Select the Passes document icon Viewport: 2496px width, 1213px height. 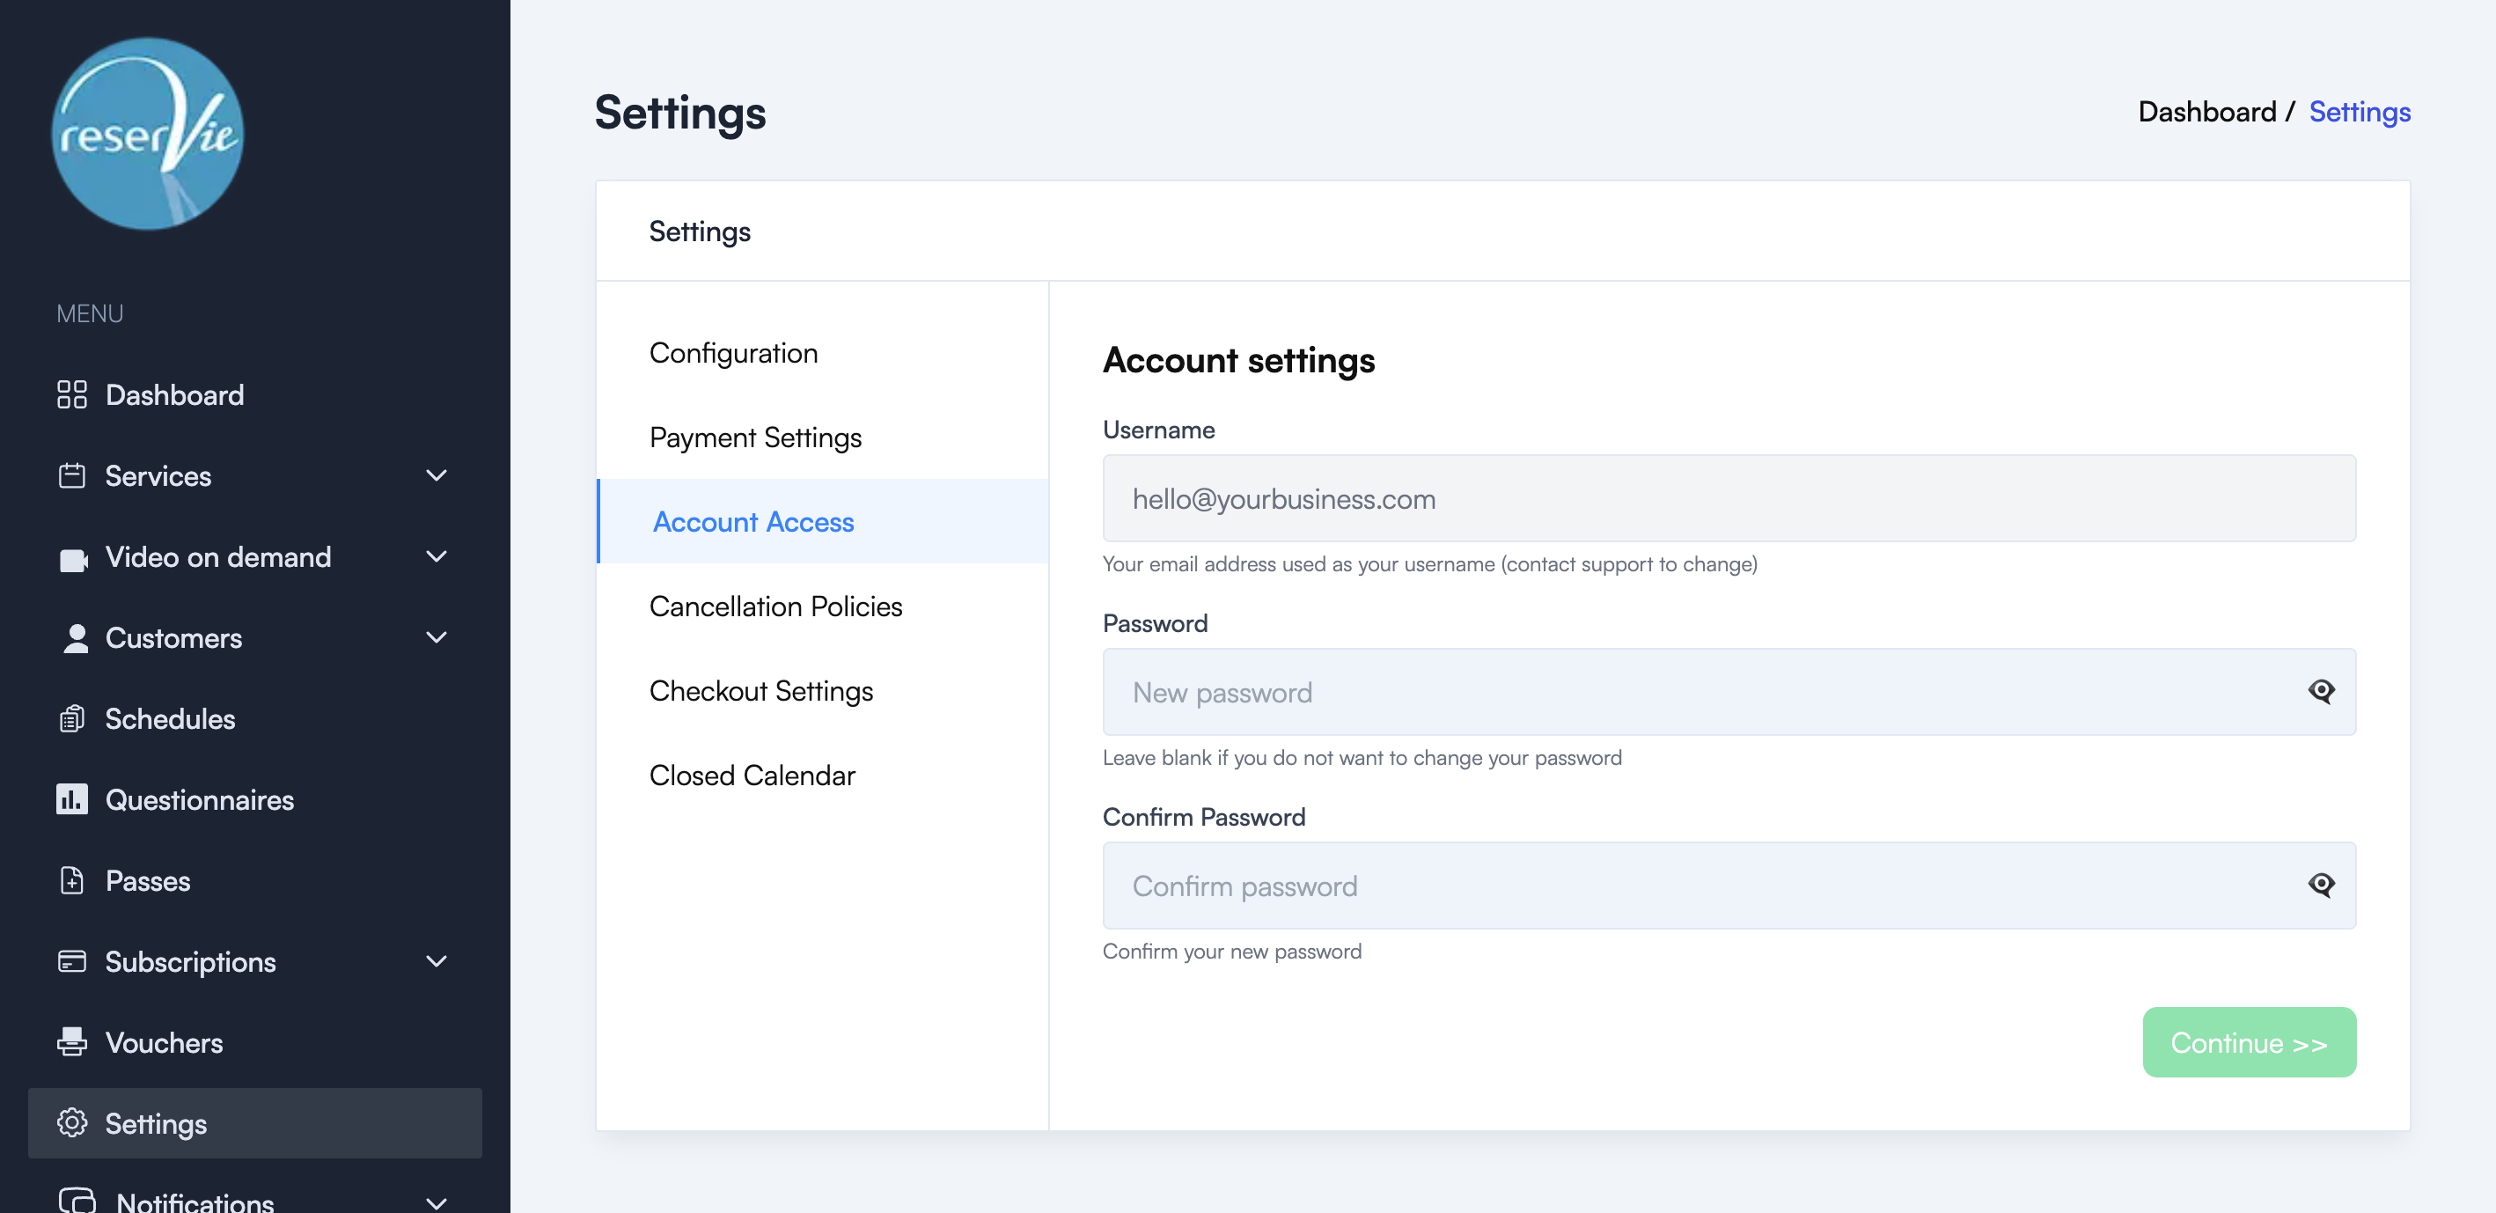tap(71, 880)
